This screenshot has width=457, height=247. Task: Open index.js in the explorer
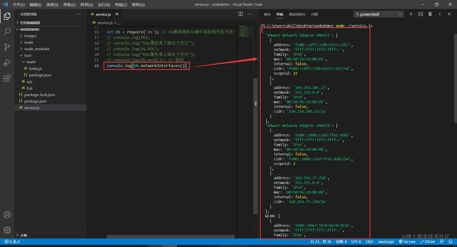[50, 69]
